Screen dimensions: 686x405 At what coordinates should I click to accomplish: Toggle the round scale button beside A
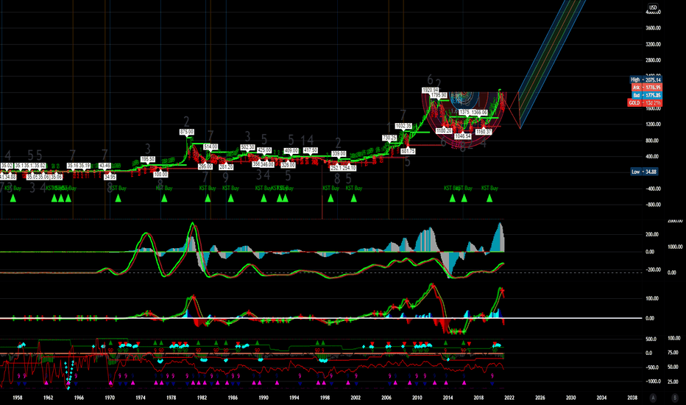click(x=675, y=398)
